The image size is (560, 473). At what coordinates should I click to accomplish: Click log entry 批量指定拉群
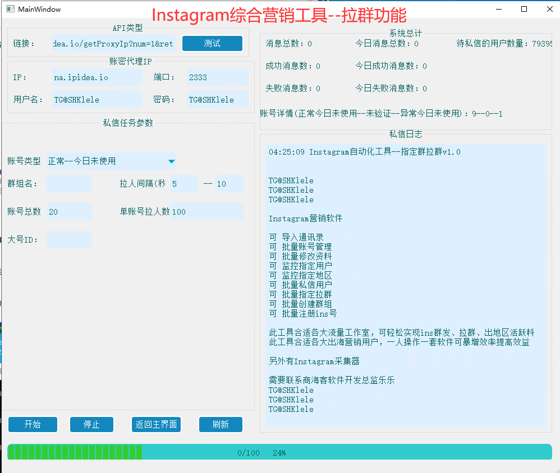point(300,295)
